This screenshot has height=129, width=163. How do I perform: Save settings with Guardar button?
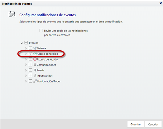[x=136, y=124]
